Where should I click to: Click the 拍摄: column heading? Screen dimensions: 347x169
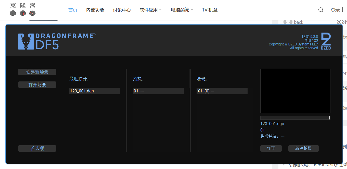coord(138,79)
